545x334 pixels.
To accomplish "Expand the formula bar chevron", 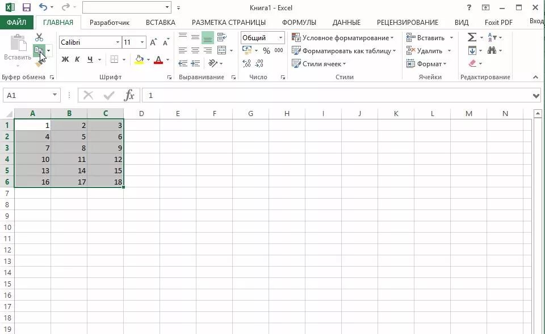I will 535,96.
